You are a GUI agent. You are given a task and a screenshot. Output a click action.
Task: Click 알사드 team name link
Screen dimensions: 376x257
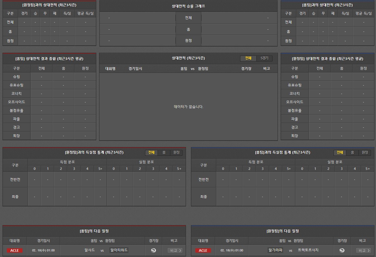(89, 250)
